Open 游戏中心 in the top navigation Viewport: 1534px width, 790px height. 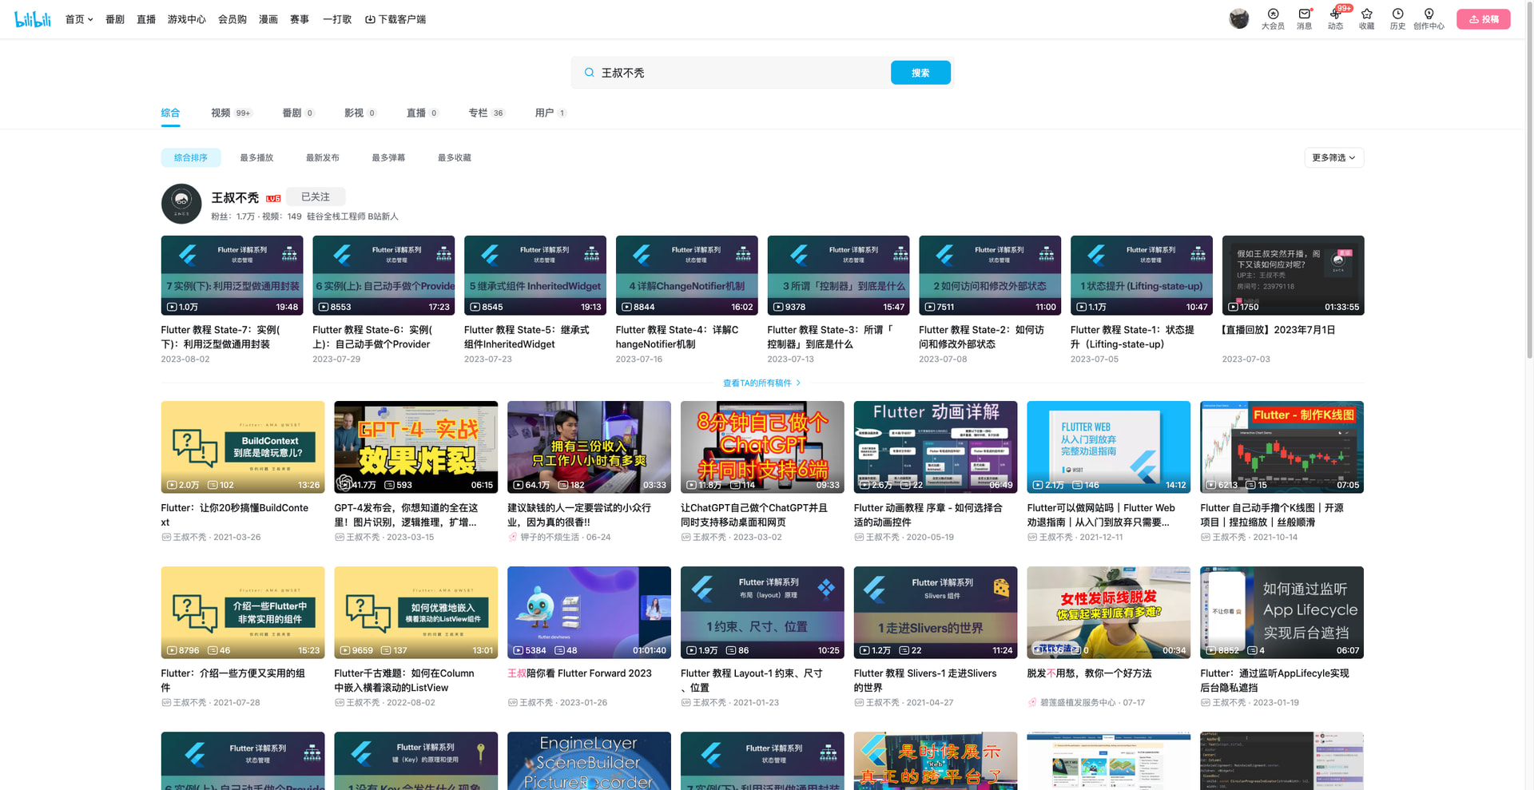[187, 19]
